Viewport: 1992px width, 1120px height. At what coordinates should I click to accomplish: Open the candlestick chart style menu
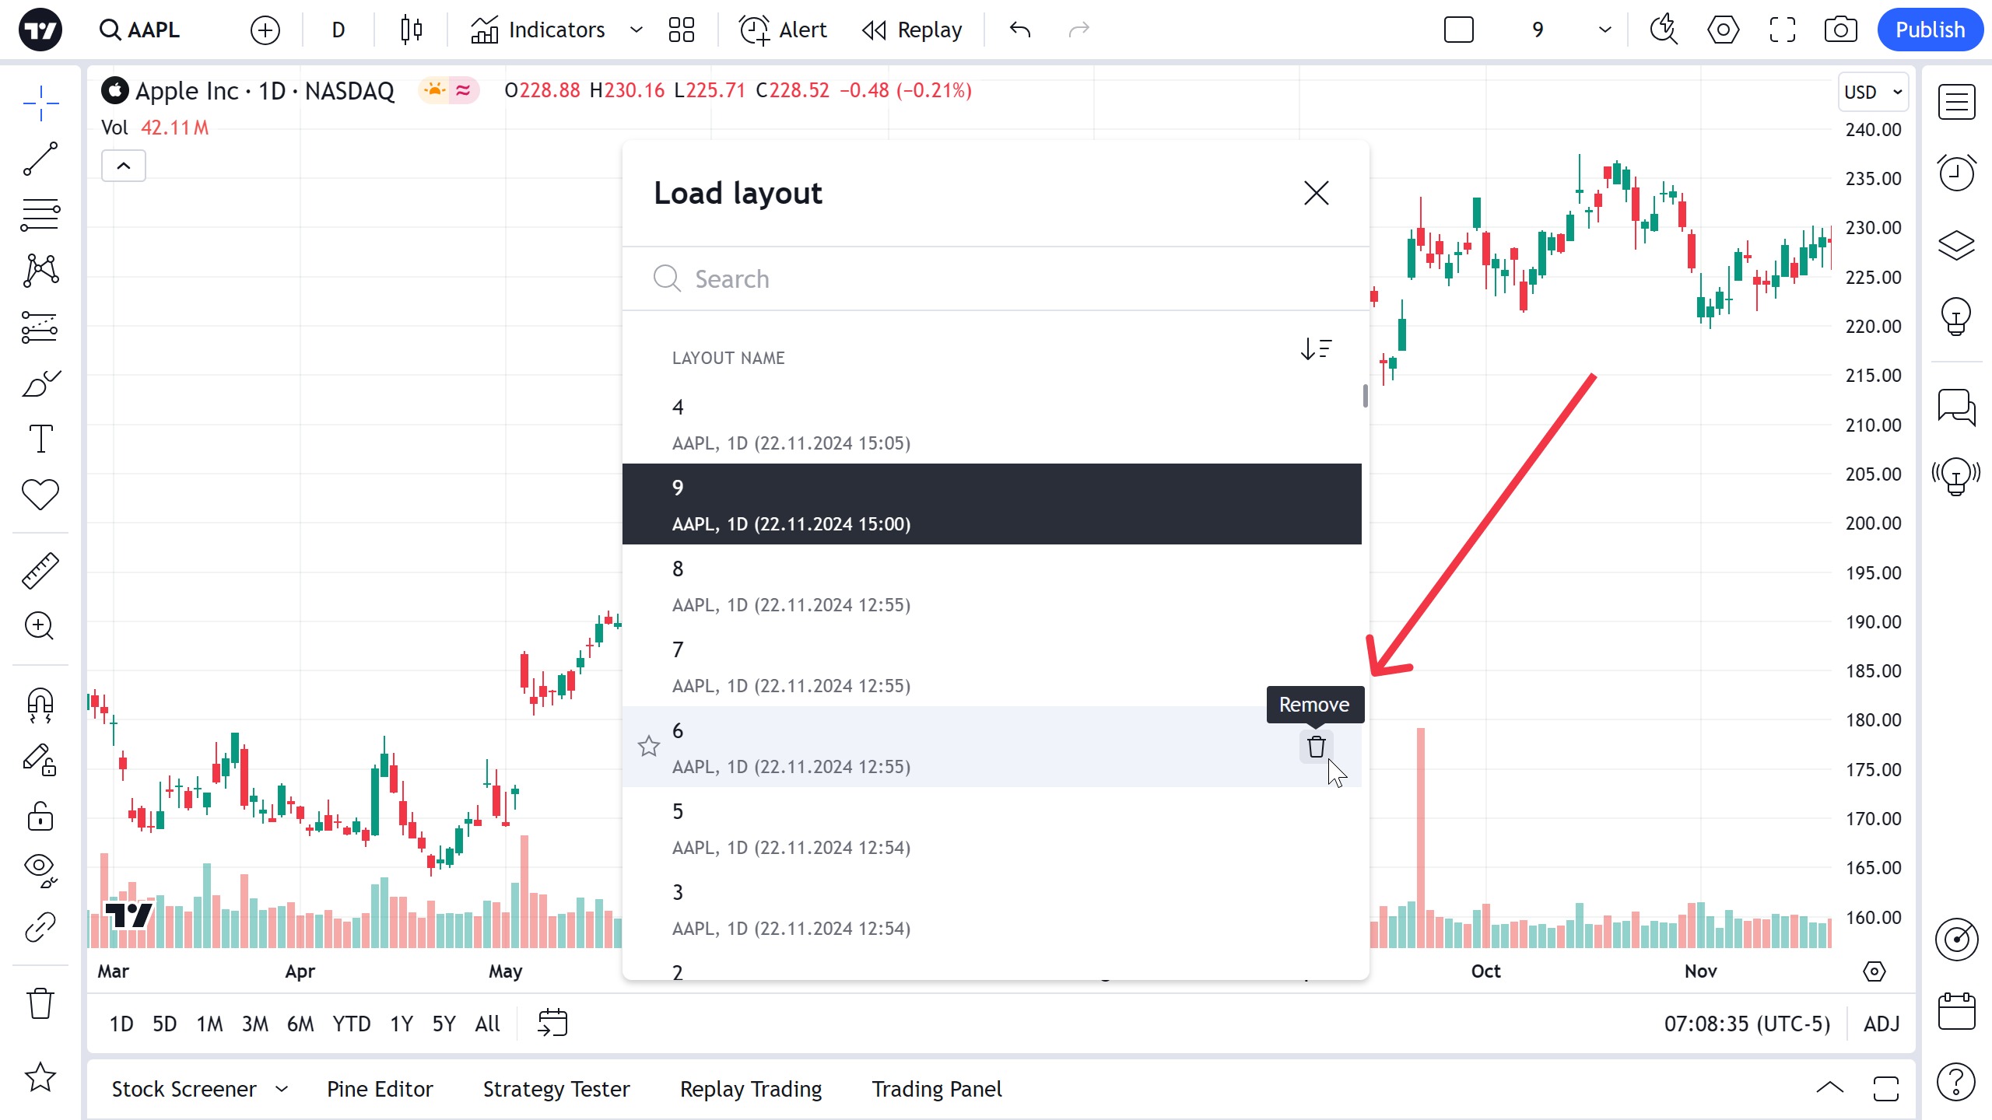(x=411, y=30)
